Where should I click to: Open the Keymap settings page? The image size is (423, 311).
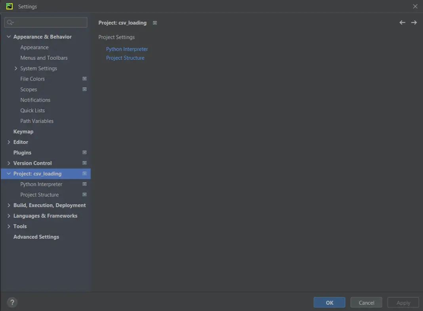pos(23,132)
